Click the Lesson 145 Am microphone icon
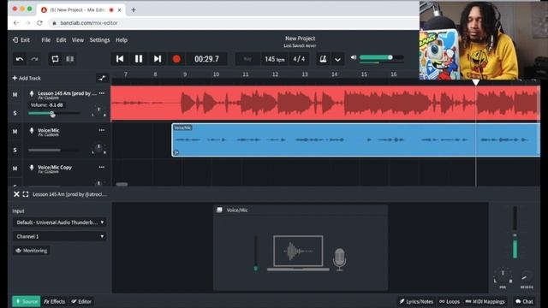548x308 pixels. 32,93
